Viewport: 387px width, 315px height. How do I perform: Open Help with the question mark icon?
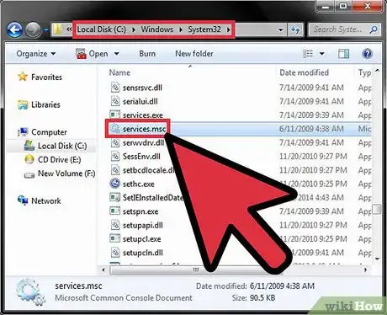click(367, 53)
